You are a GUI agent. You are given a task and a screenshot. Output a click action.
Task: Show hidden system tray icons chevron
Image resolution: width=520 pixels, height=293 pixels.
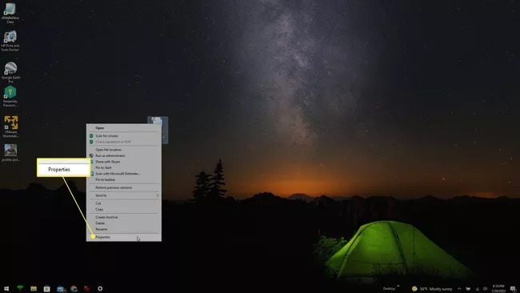459,289
